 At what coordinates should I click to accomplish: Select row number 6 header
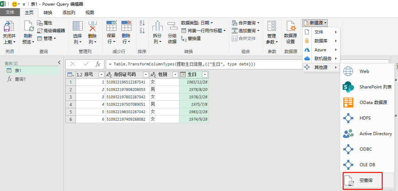coord(71,119)
